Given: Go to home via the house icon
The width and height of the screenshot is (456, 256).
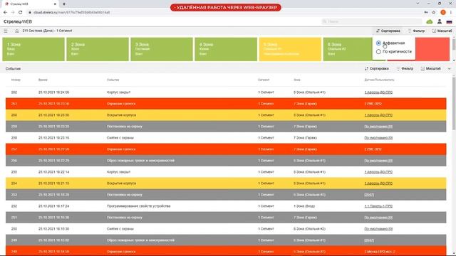Looking at the screenshot, I should tap(17, 31).
